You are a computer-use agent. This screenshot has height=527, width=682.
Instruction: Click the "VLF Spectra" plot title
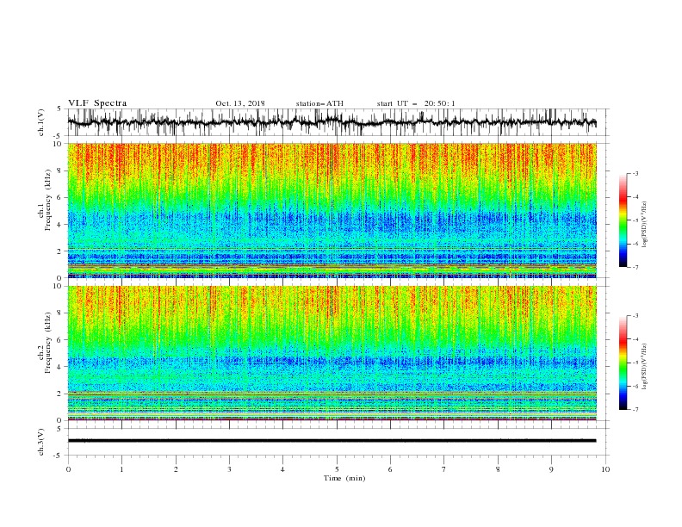[x=97, y=103]
